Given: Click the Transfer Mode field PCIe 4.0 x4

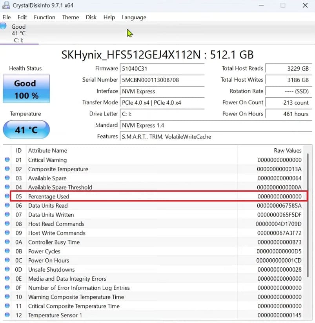Looking at the screenshot, I should click(x=162, y=102).
